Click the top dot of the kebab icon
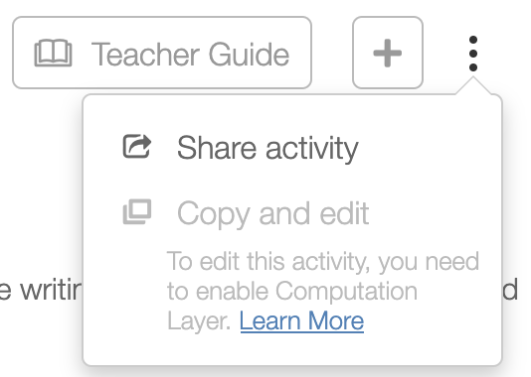The height and width of the screenshot is (377, 531). click(x=473, y=41)
